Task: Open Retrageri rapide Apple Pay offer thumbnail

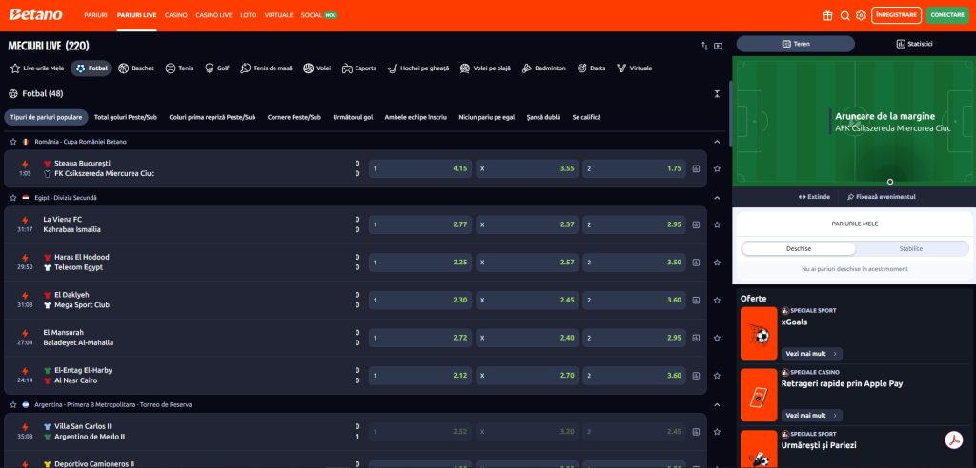Action: click(759, 396)
